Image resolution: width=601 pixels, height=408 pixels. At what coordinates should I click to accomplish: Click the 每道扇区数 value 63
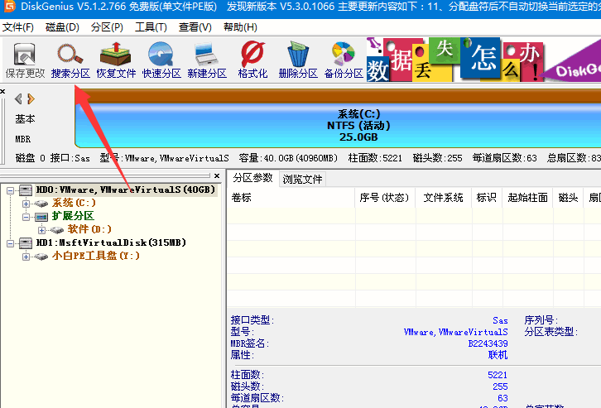point(502,398)
